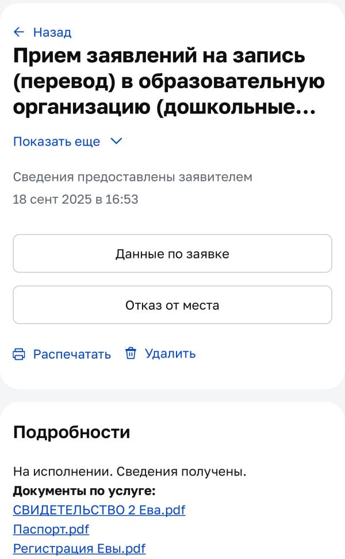The width and height of the screenshot is (345, 559).
Task: Click the Документы по услуге label
Action: pyautogui.click(x=85, y=491)
